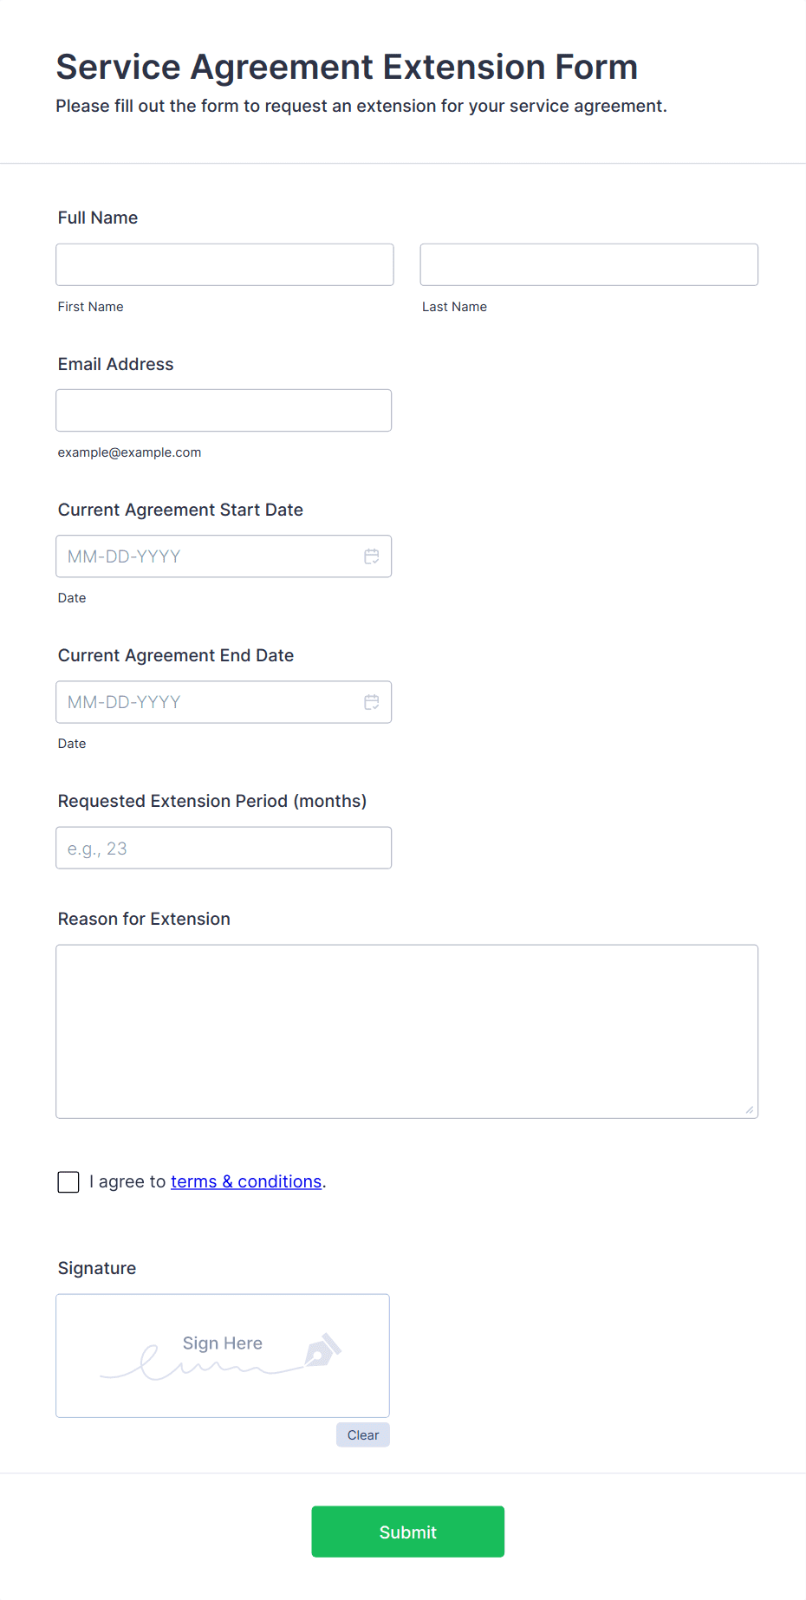Image resolution: width=806 pixels, height=1600 pixels.
Task: Click inside the Reason for Extension textarea
Action: pos(406,1031)
